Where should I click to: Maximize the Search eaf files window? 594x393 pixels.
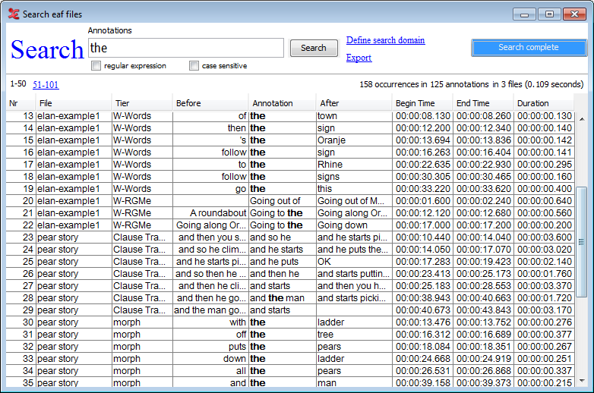pyautogui.click(x=549, y=14)
